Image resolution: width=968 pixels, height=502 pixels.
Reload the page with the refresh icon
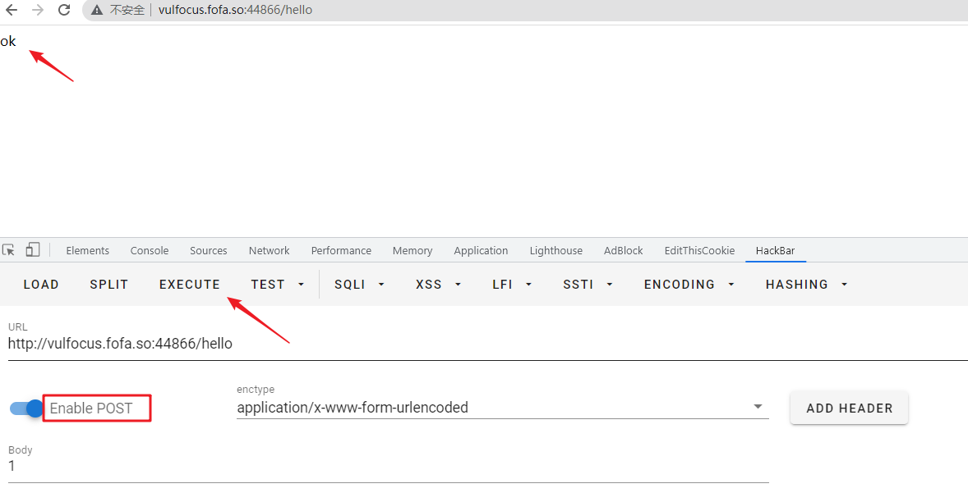(x=63, y=11)
